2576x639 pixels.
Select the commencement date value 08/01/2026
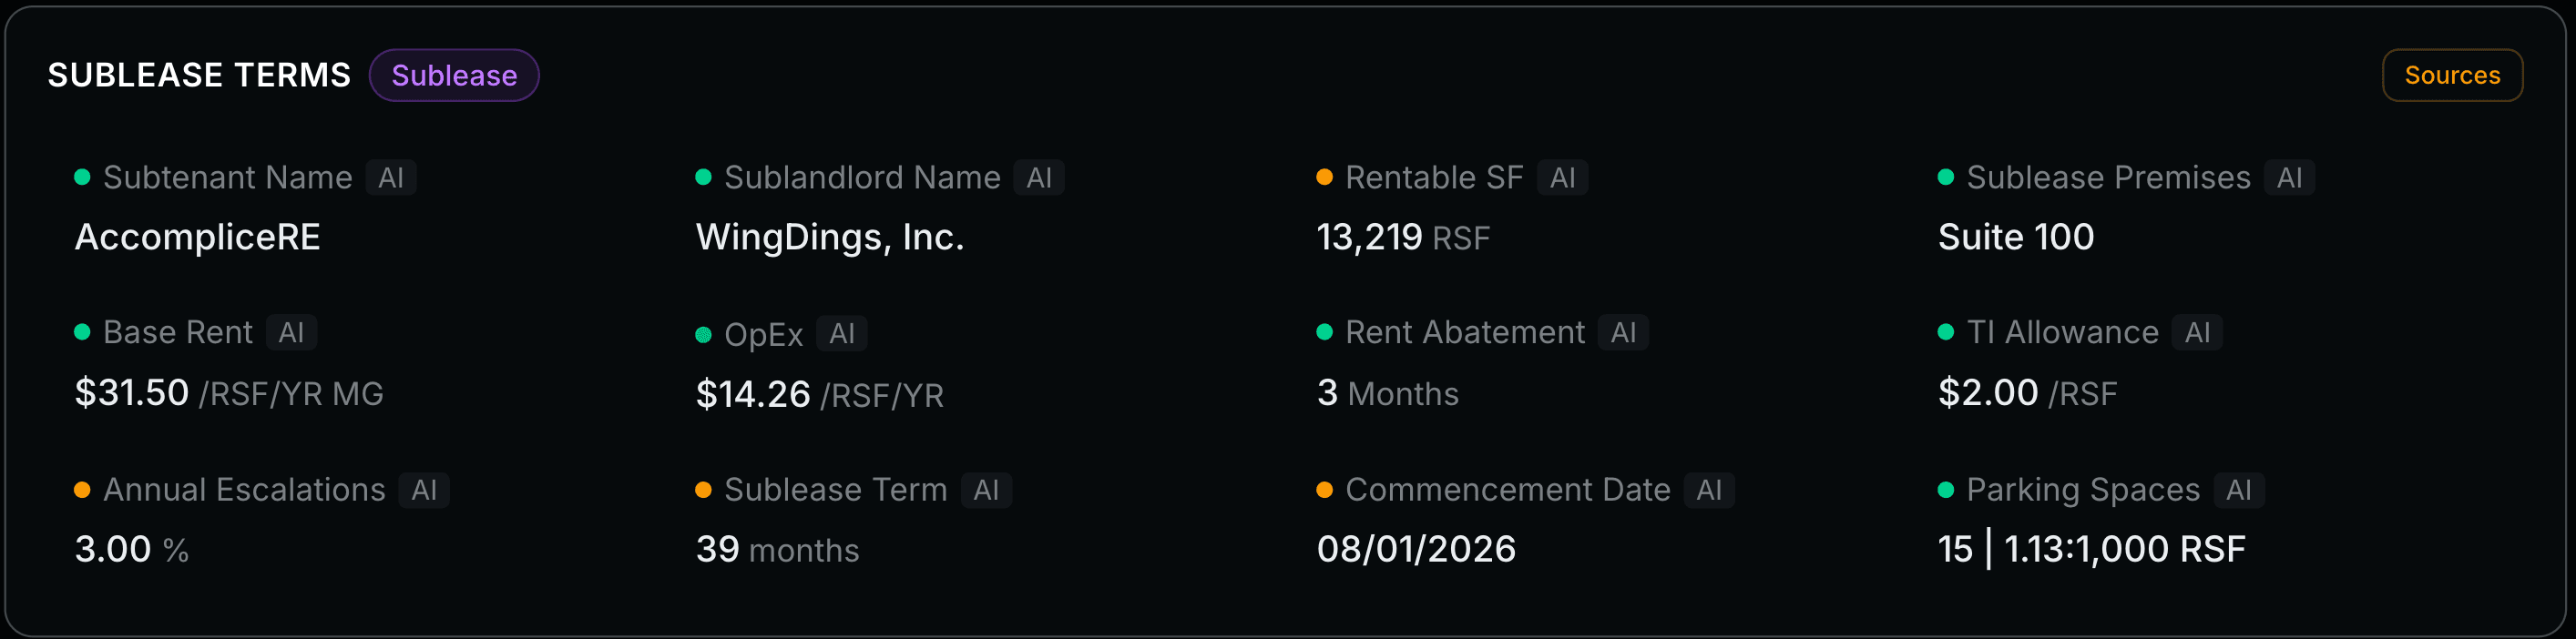coord(1416,548)
